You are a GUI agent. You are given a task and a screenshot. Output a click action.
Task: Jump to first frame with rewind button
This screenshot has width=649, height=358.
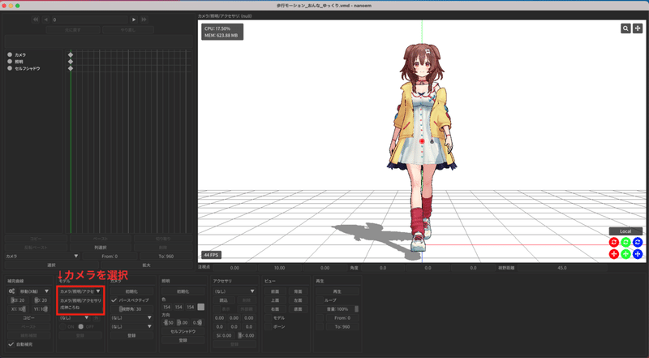point(36,19)
